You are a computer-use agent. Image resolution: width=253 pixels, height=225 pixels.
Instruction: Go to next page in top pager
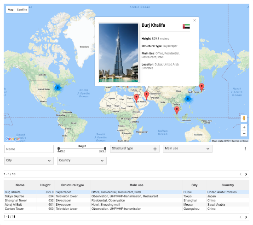(246, 174)
